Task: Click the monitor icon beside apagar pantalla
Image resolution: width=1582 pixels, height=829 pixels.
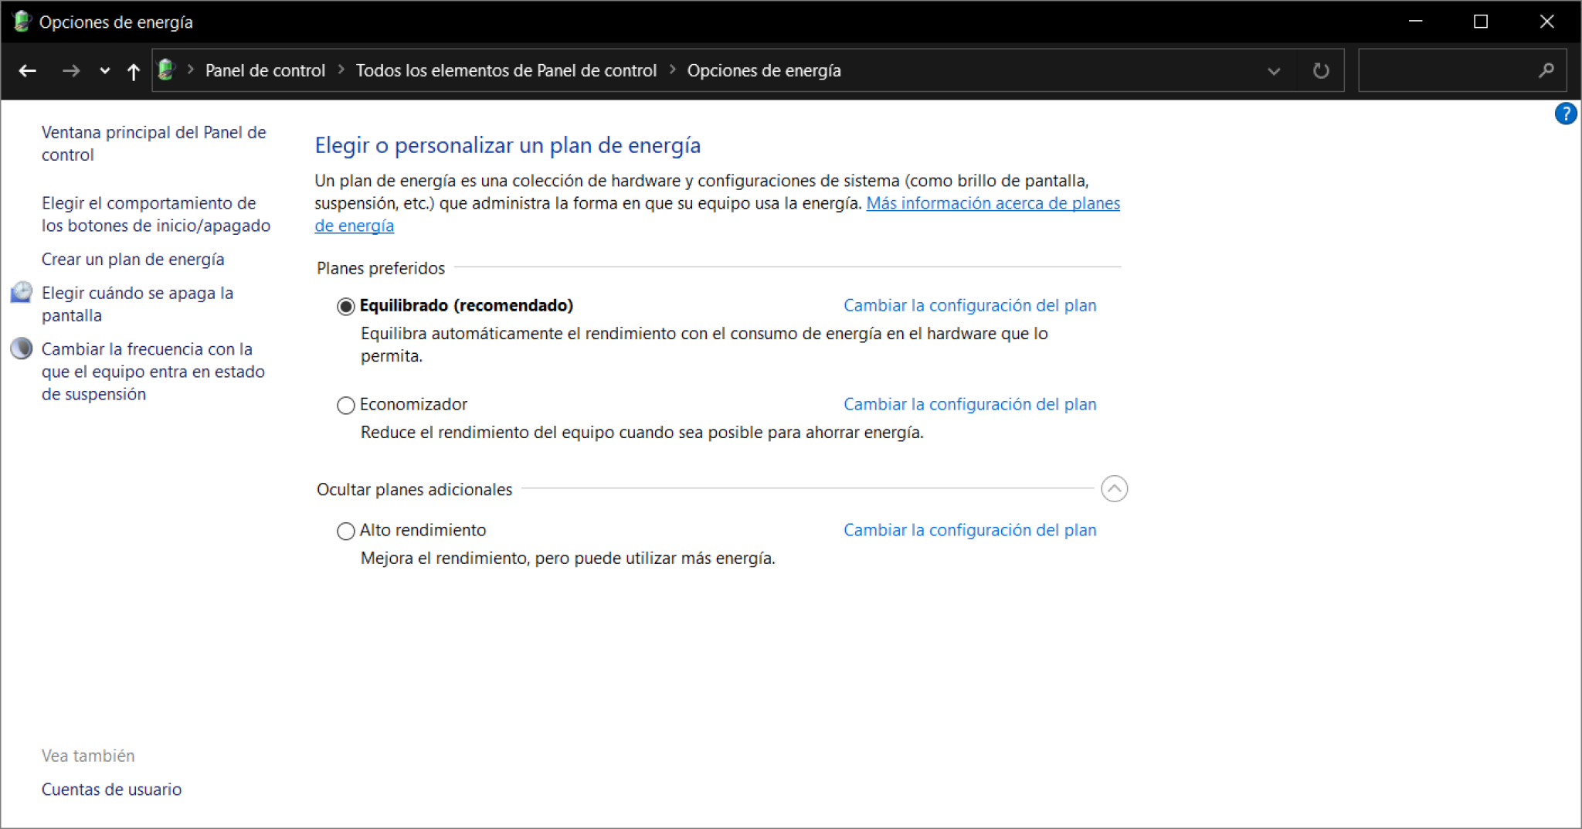Action: pos(22,293)
